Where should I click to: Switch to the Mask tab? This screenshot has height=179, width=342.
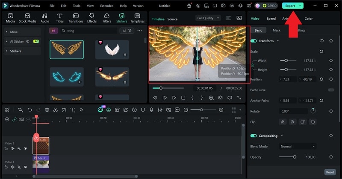click(x=277, y=31)
